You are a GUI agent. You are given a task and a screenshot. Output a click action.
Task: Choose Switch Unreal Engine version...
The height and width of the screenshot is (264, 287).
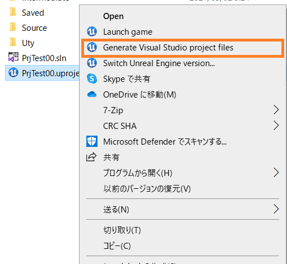click(x=159, y=63)
